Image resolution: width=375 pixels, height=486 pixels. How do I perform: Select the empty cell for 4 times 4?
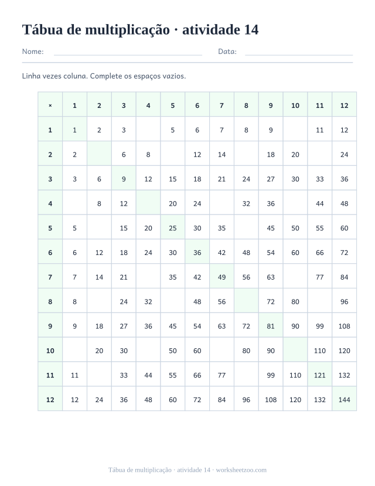pos(148,203)
